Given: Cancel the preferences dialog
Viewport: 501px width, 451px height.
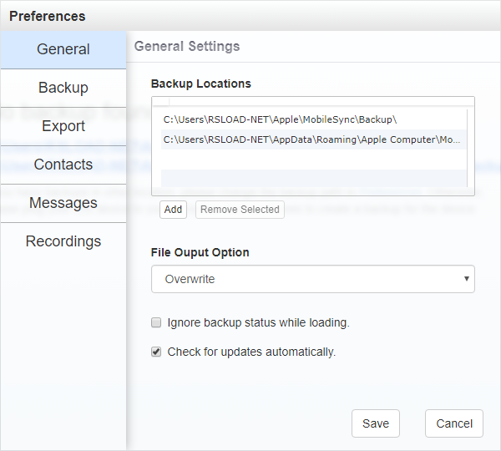Looking at the screenshot, I should [454, 423].
